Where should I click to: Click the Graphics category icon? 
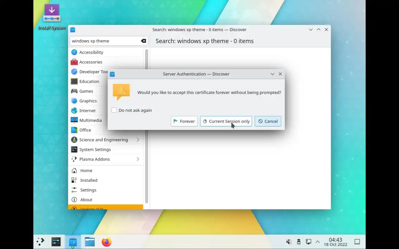pos(74,101)
